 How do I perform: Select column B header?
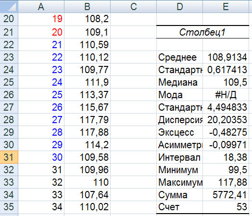point(87,6)
